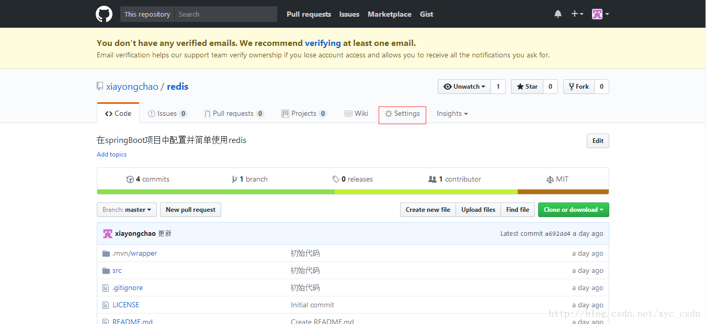Click the law scale icon beside MIT
The image size is (706, 324).
(550, 179)
